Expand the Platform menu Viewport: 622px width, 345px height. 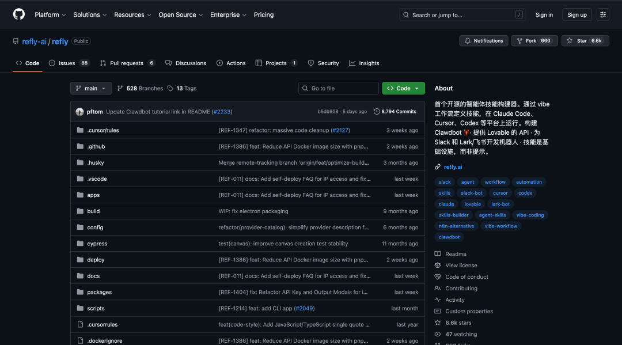click(50, 14)
